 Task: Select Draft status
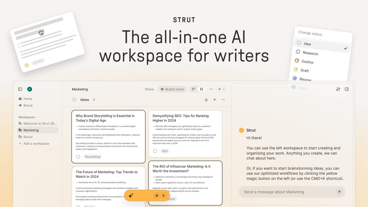tap(301, 70)
